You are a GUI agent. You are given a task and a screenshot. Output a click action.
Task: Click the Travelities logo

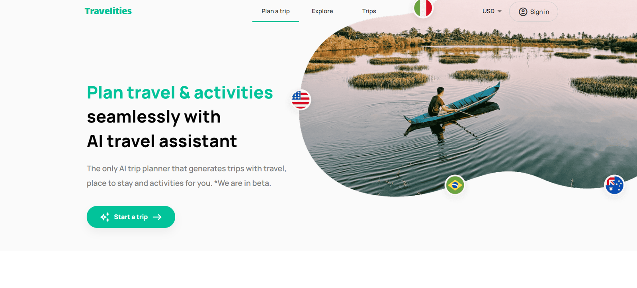pyautogui.click(x=108, y=11)
